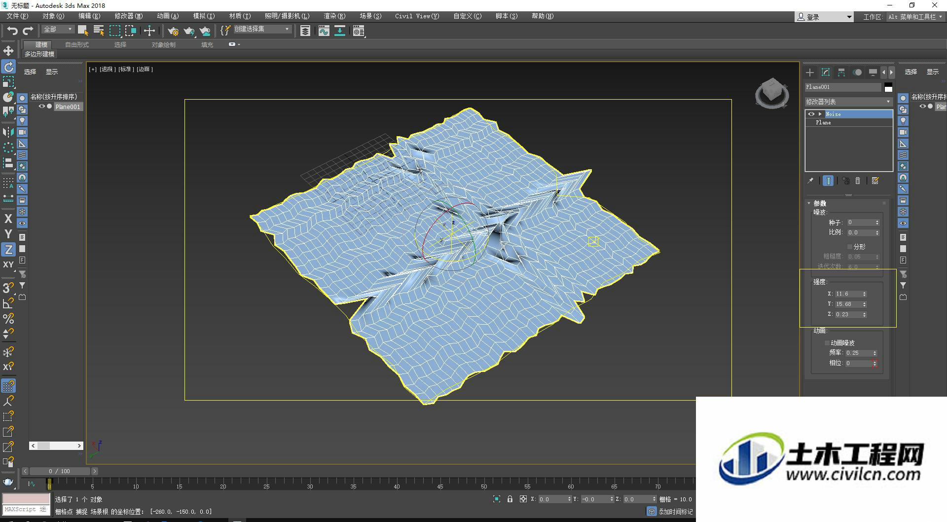
Task: Toggle display cameras filter in left explorer
Action: (22, 132)
